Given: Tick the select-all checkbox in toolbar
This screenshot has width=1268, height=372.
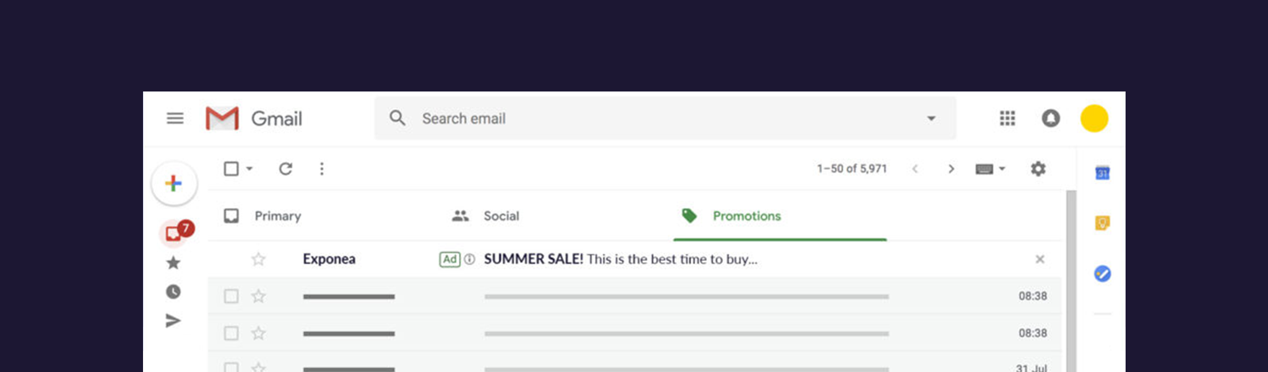Looking at the screenshot, I should (x=231, y=169).
